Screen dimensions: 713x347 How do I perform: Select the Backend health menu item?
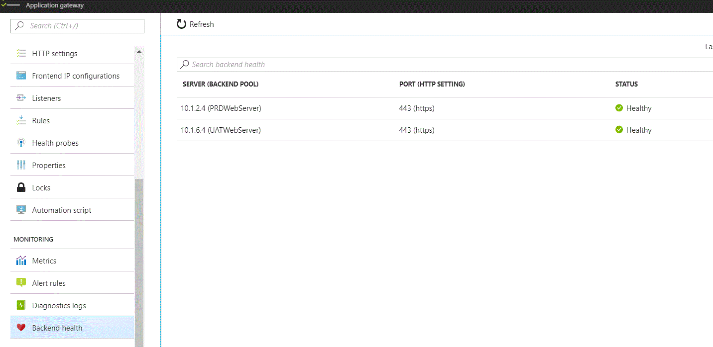tap(72, 328)
